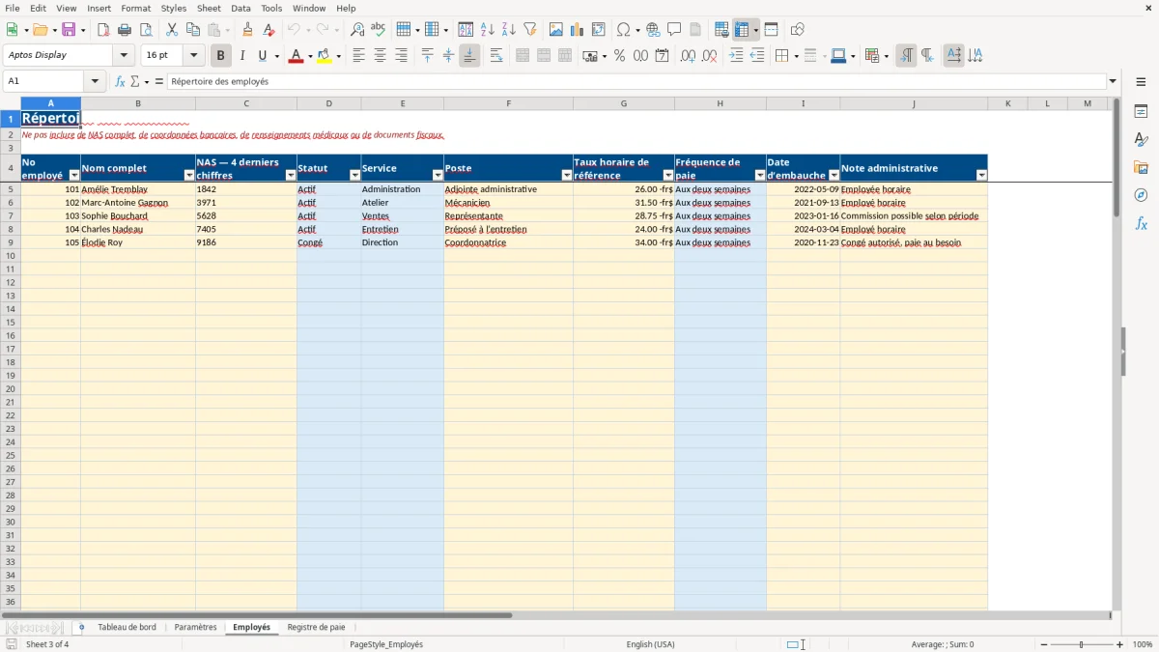Toggle Bold formatting

221,56
